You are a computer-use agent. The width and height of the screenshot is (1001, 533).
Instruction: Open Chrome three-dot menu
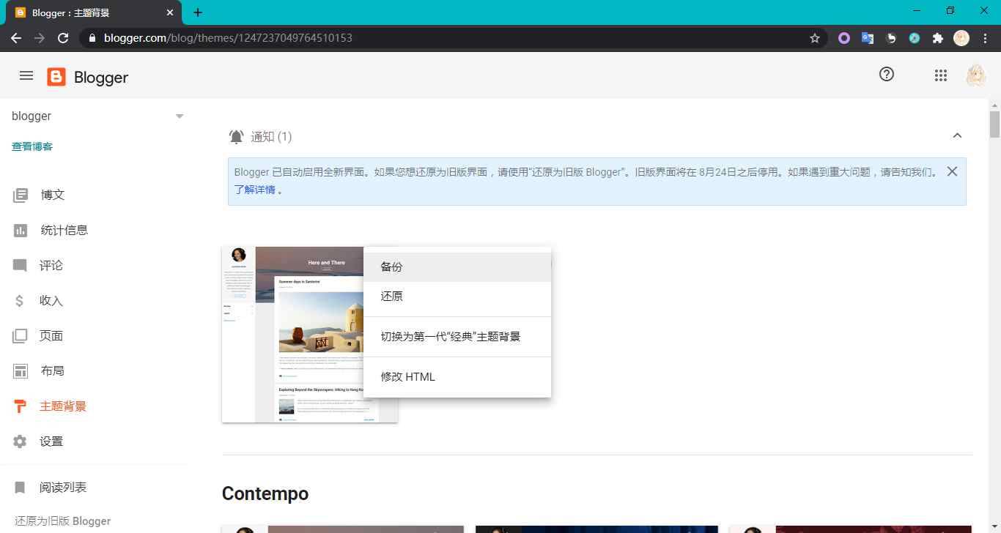click(985, 38)
